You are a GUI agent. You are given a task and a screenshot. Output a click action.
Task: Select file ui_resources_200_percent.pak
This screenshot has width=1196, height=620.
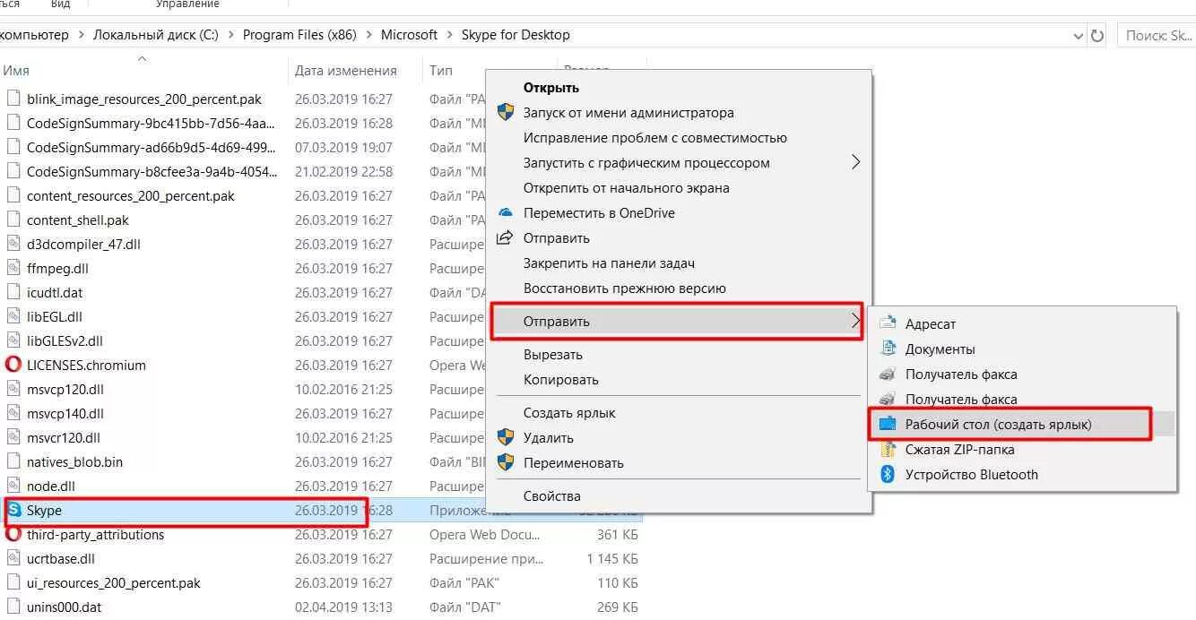pyautogui.click(x=114, y=583)
